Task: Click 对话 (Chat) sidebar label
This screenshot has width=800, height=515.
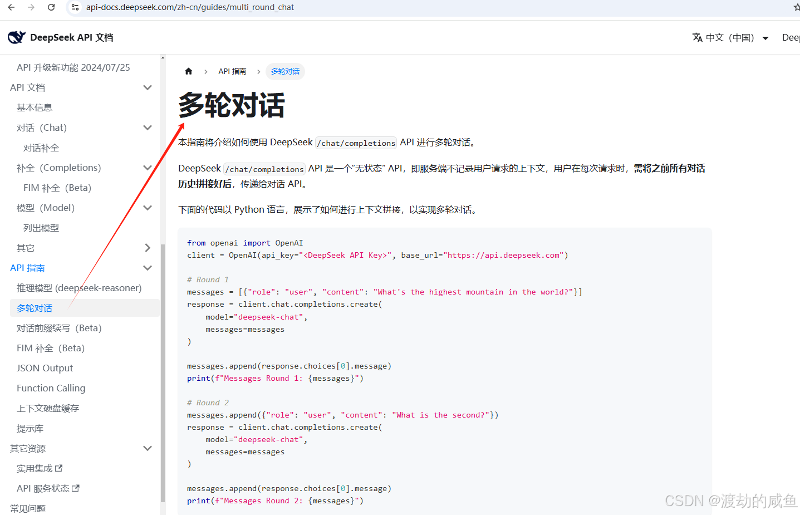Action: point(42,127)
